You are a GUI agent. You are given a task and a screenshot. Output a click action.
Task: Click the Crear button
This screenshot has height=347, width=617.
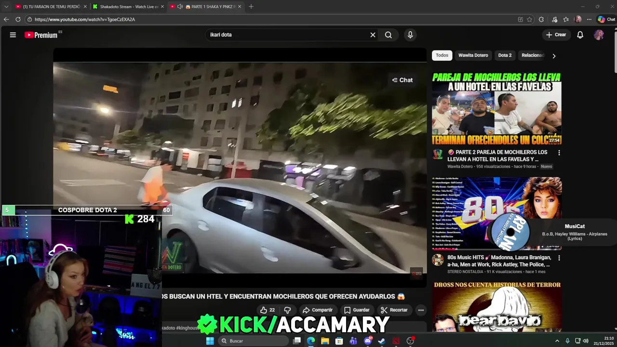coord(556,35)
